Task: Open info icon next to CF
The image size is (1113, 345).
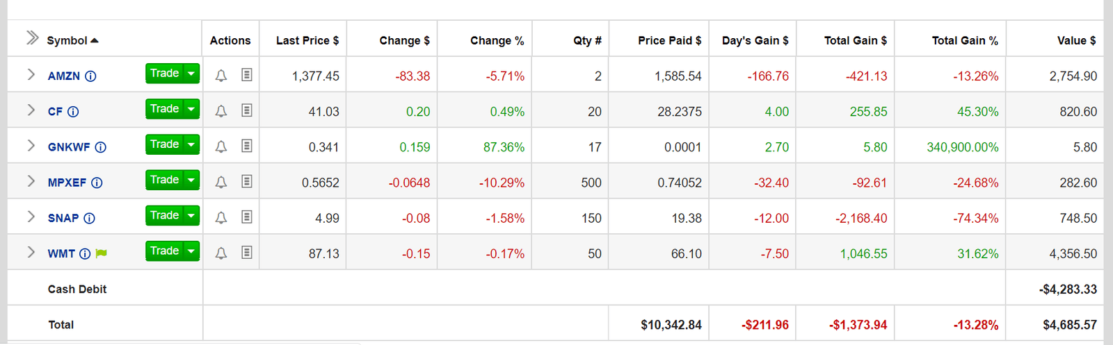Action: pos(73,112)
